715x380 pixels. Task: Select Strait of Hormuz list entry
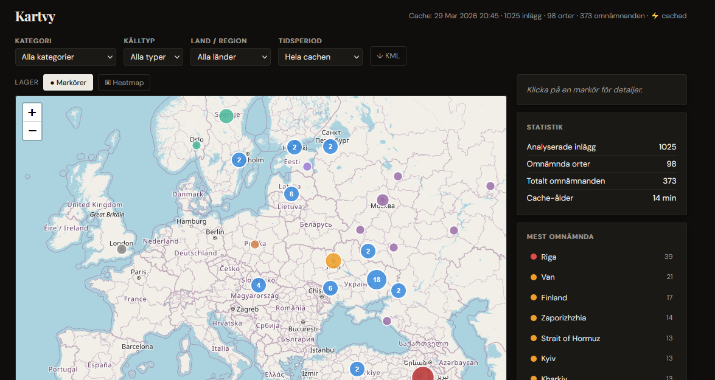(570, 338)
